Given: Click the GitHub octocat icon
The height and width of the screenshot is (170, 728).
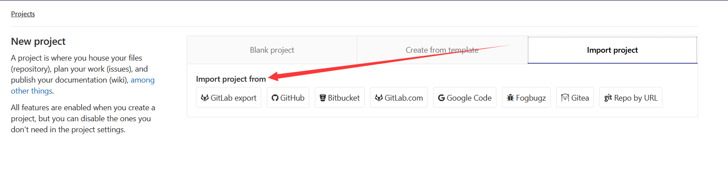Looking at the screenshot, I should [275, 98].
